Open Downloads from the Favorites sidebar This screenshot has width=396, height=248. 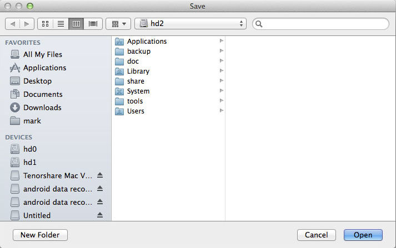pyautogui.click(x=42, y=107)
